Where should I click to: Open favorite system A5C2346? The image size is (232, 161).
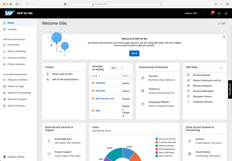point(100,91)
